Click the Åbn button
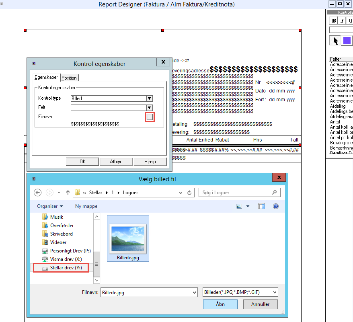The height and width of the screenshot is (322, 353). coord(220,304)
